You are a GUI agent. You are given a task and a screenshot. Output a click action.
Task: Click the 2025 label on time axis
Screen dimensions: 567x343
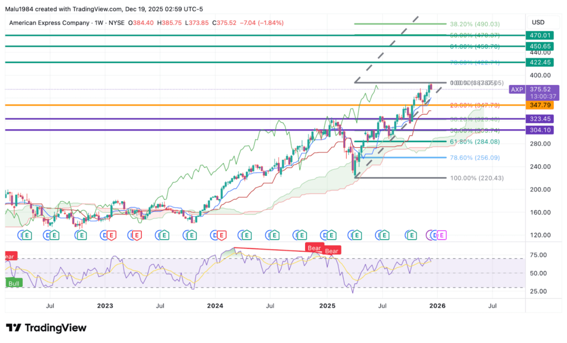tap(327, 305)
